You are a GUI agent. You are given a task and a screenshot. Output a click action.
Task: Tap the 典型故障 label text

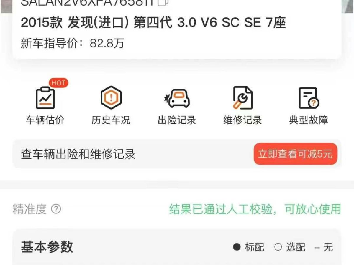tap(309, 120)
